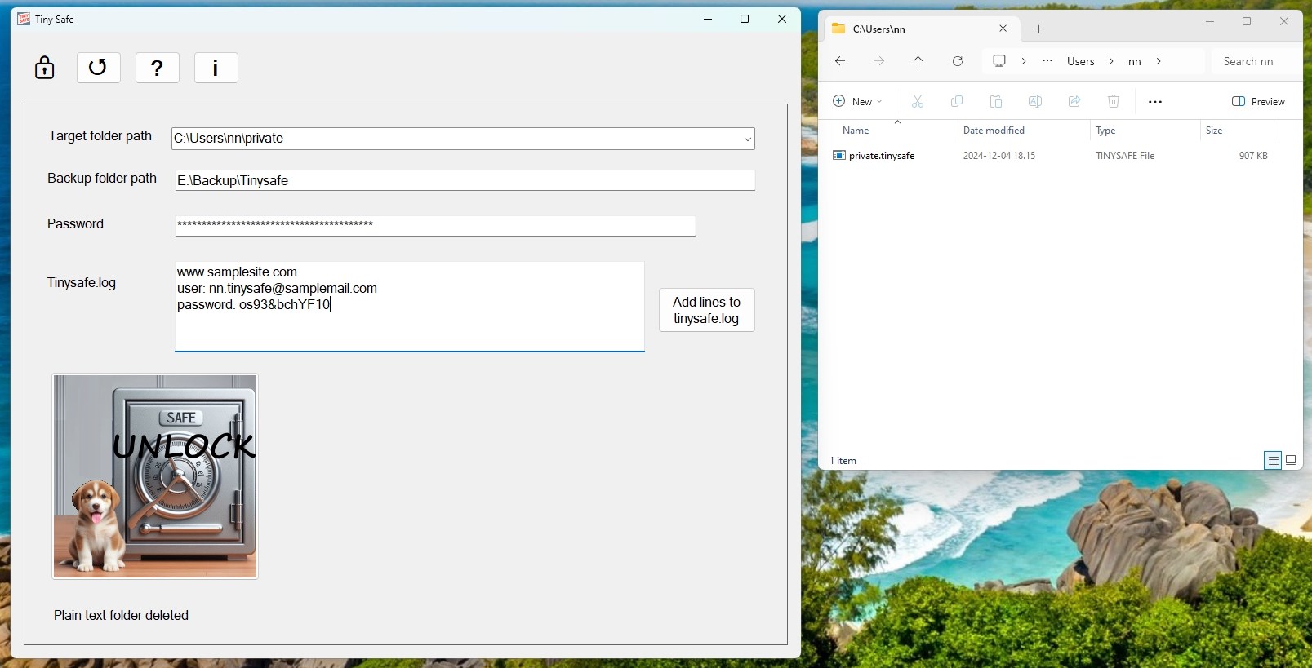Click the Explorer back arrow
The height and width of the screenshot is (668, 1312).
tap(840, 61)
